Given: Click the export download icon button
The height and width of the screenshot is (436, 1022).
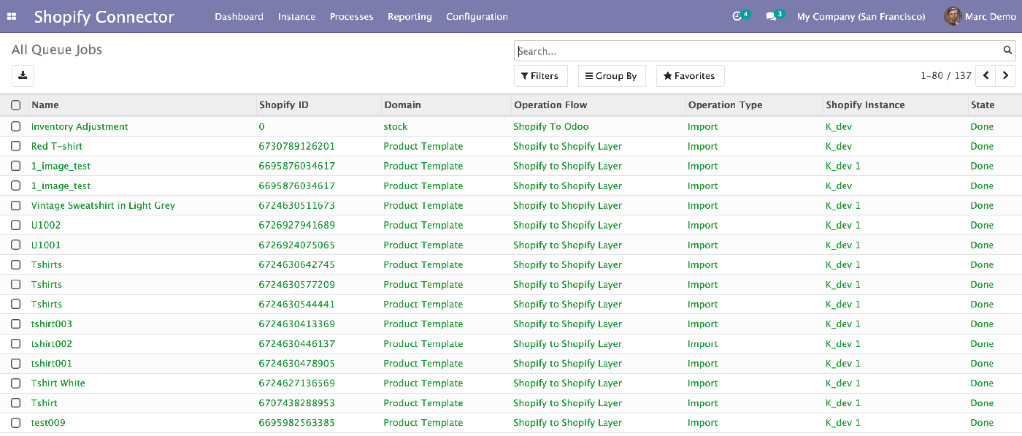Looking at the screenshot, I should (23, 75).
